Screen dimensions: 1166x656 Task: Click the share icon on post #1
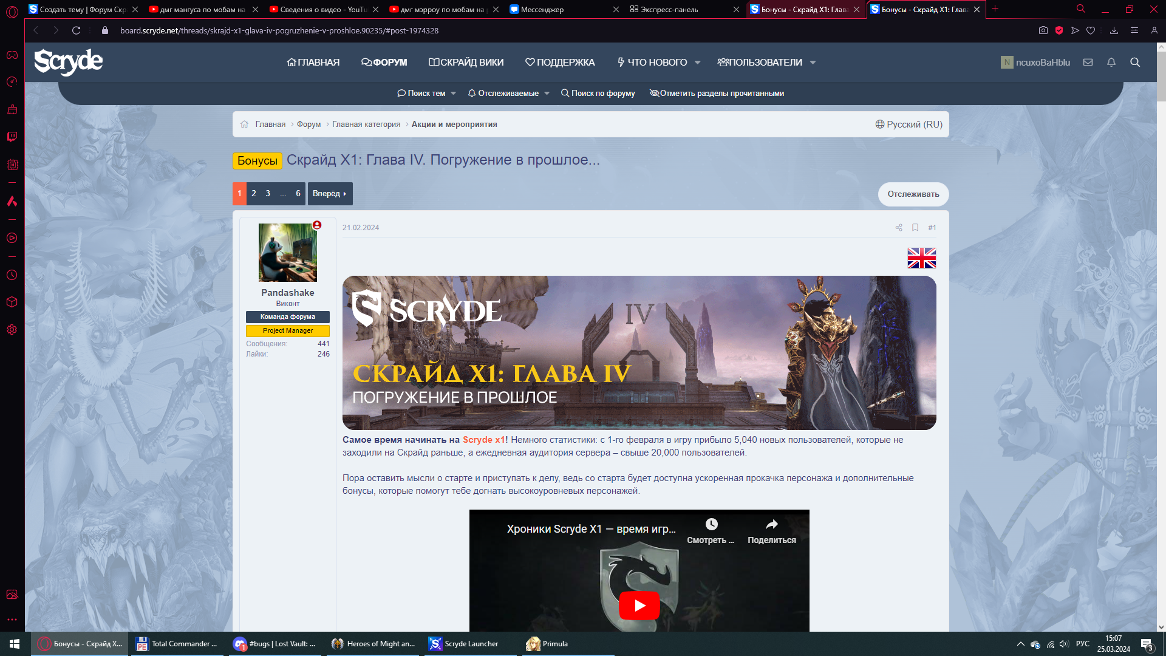click(899, 228)
